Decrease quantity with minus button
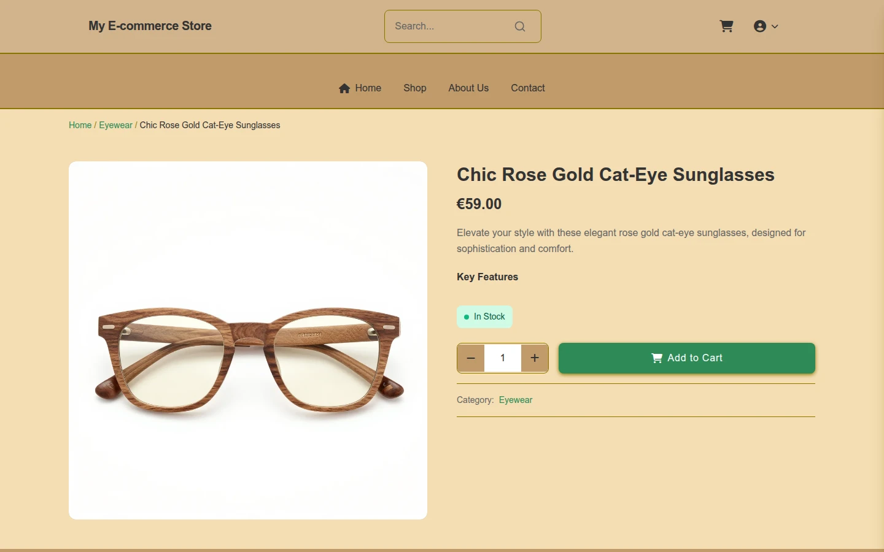Image resolution: width=884 pixels, height=552 pixels. pyautogui.click(x=471, y=358)
